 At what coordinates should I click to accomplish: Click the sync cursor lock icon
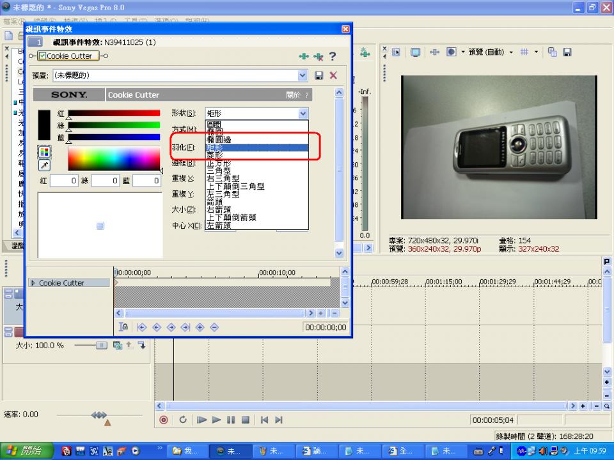pyautogui.click(x=124, y=326)
